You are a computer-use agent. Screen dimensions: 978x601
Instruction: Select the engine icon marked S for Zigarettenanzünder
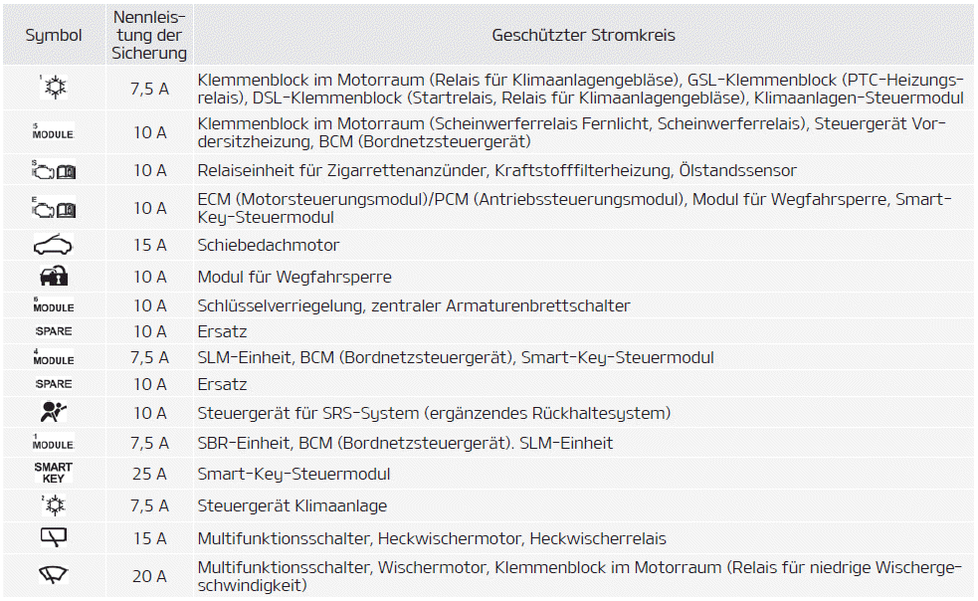[x=53, y=171]
